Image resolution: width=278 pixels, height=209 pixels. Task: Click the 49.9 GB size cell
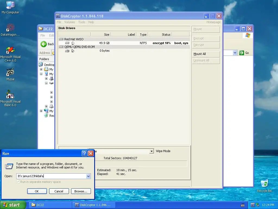click(x=104, y=43)
